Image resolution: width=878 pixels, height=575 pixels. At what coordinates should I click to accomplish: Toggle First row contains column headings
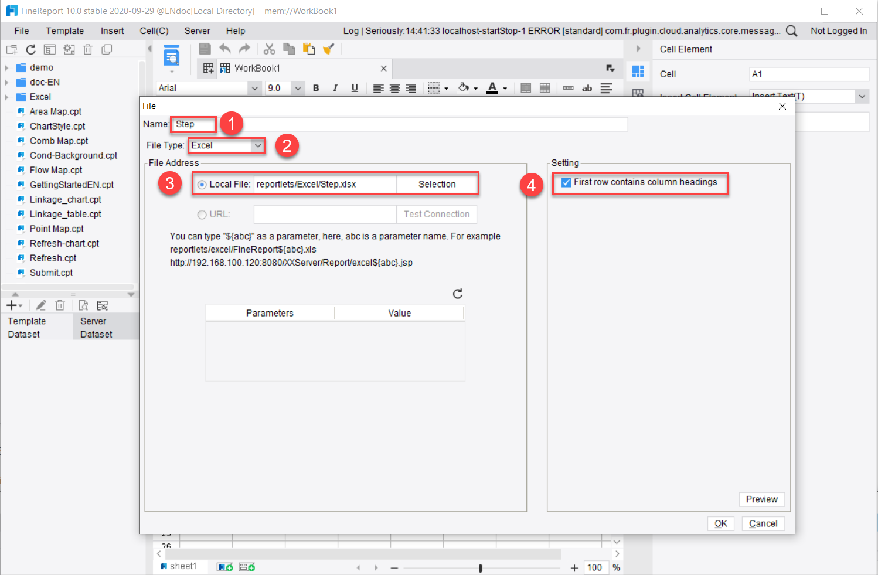tap(566, 182)
